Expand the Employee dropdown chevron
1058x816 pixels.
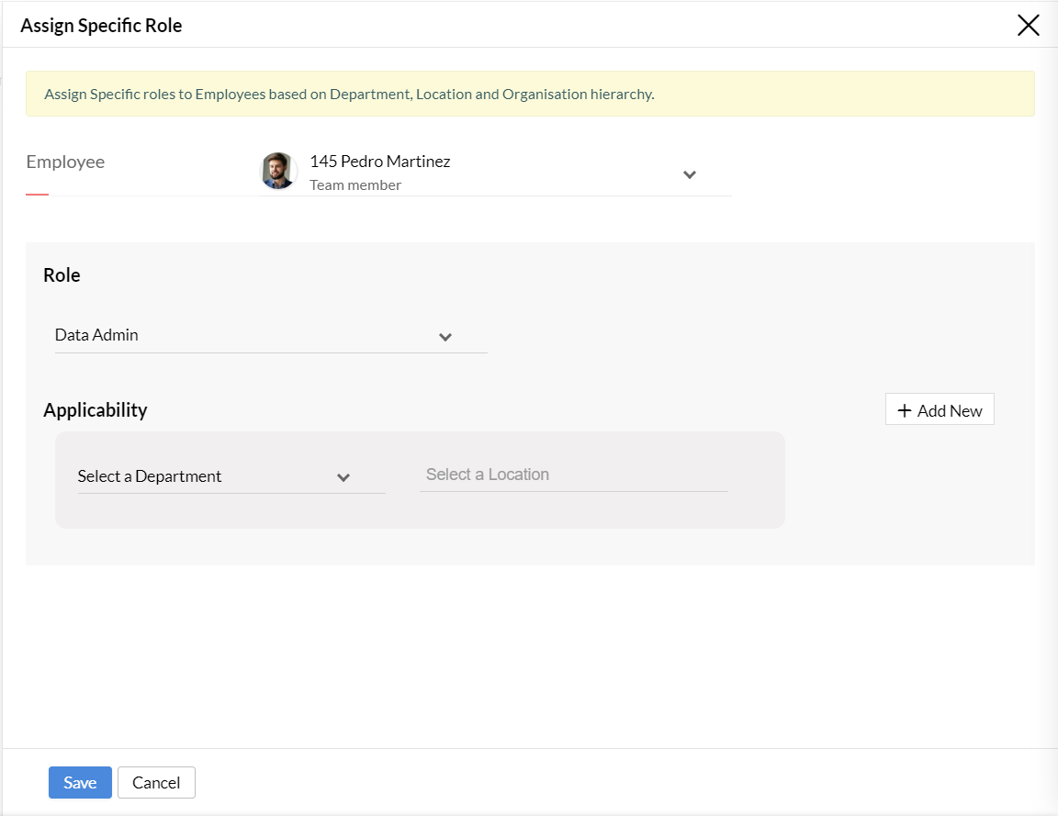coord(689,174)
